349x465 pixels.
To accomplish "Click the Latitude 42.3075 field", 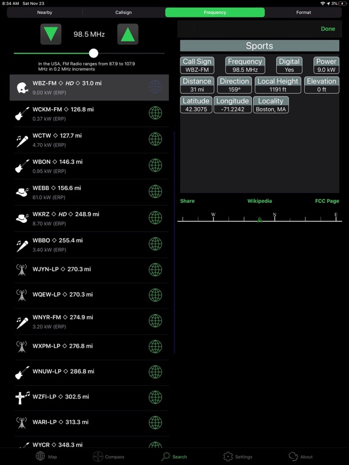I will click(x=196, y=105).
